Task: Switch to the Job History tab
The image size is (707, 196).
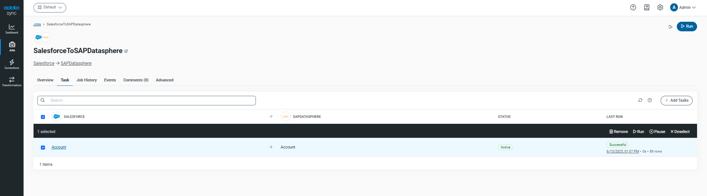Action: (87, 80)
